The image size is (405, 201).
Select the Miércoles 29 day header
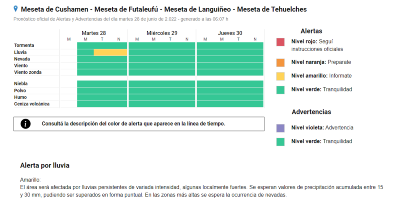162,33
